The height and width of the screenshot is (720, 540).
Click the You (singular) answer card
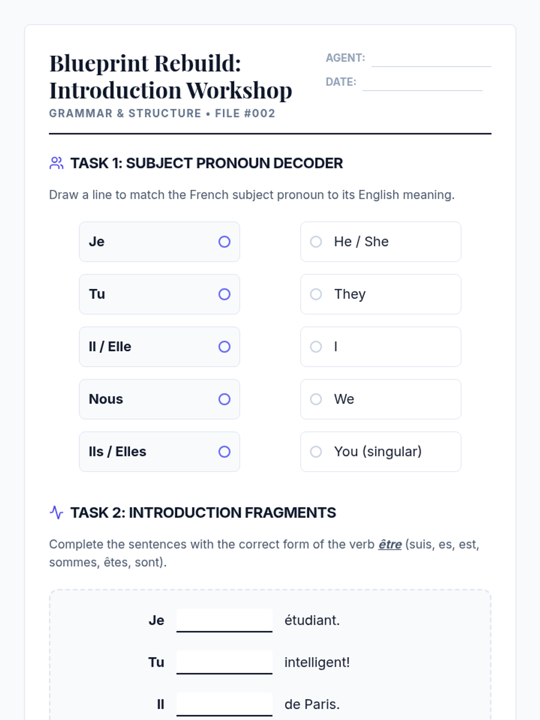point(381,452)
